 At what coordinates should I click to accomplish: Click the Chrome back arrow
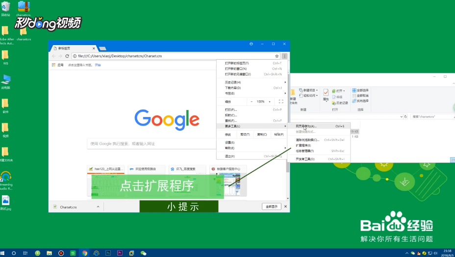click(x=53, y=56)
